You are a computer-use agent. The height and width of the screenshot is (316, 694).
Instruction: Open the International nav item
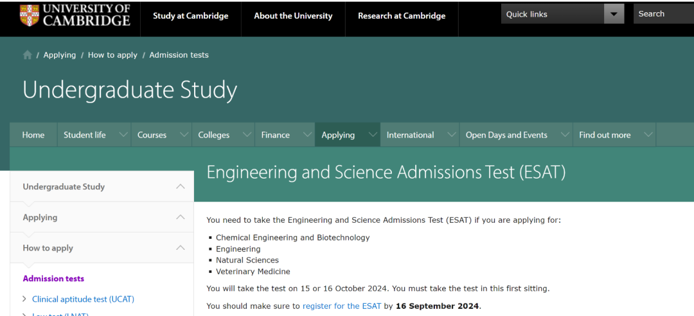(x=410, y=135)
